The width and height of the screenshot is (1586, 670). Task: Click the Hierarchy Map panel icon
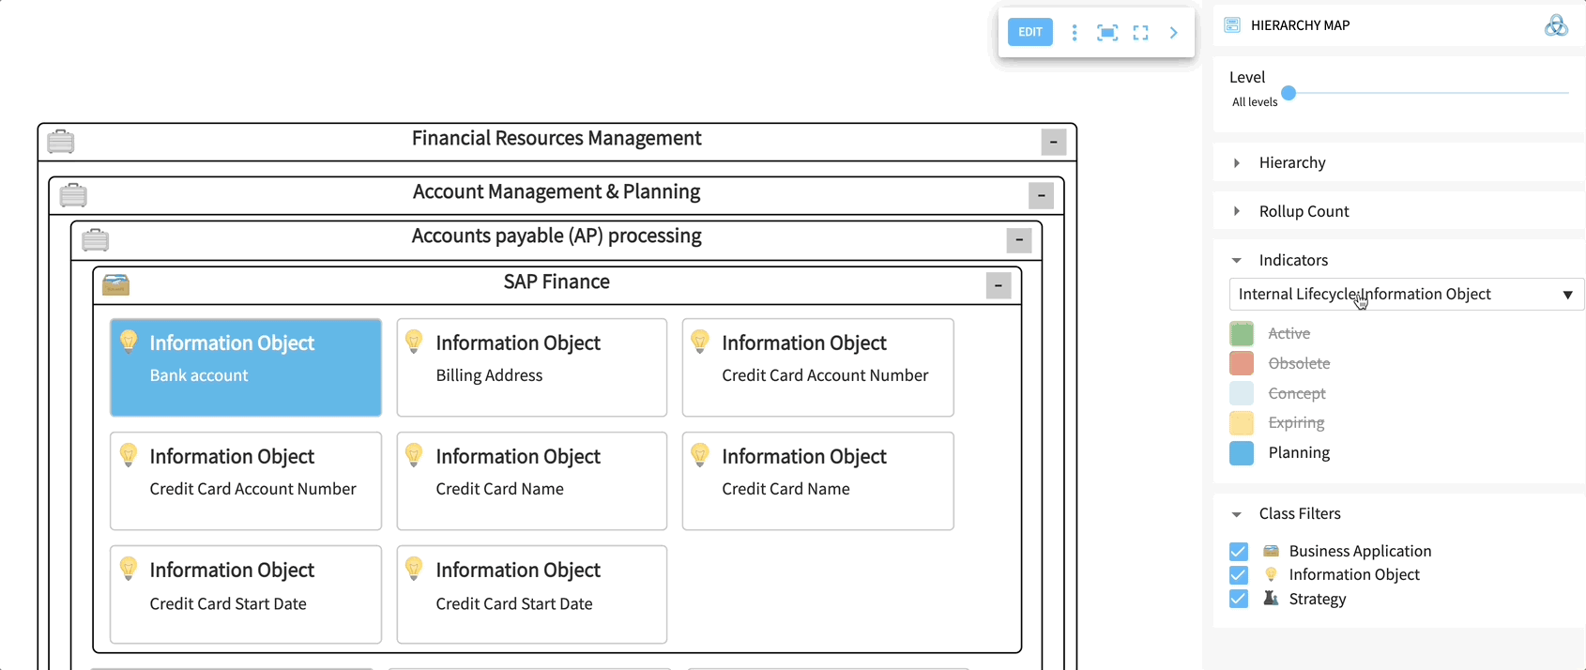[x=1232, y=25]
